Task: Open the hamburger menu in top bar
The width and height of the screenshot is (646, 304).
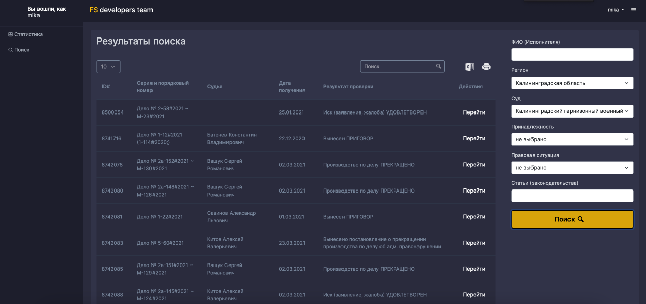Action: point(633,10)
